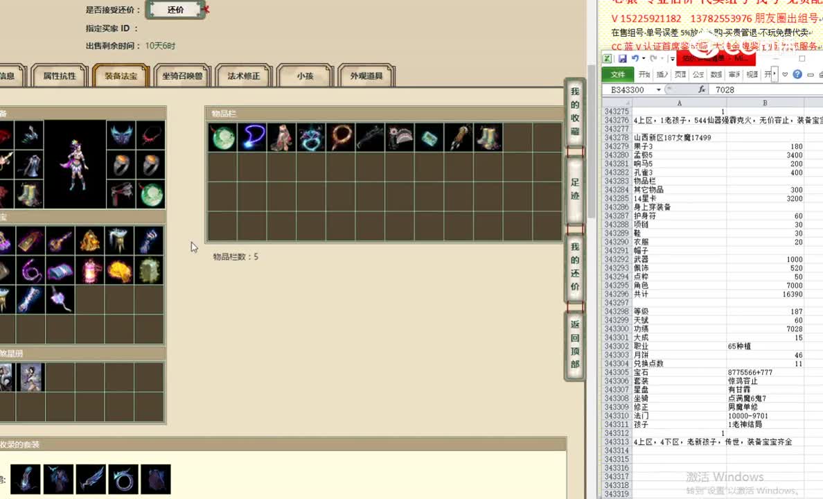Click the pink robe item in the inventory
This screenshot has width=823, height=499.
click(x=282, y=138)
